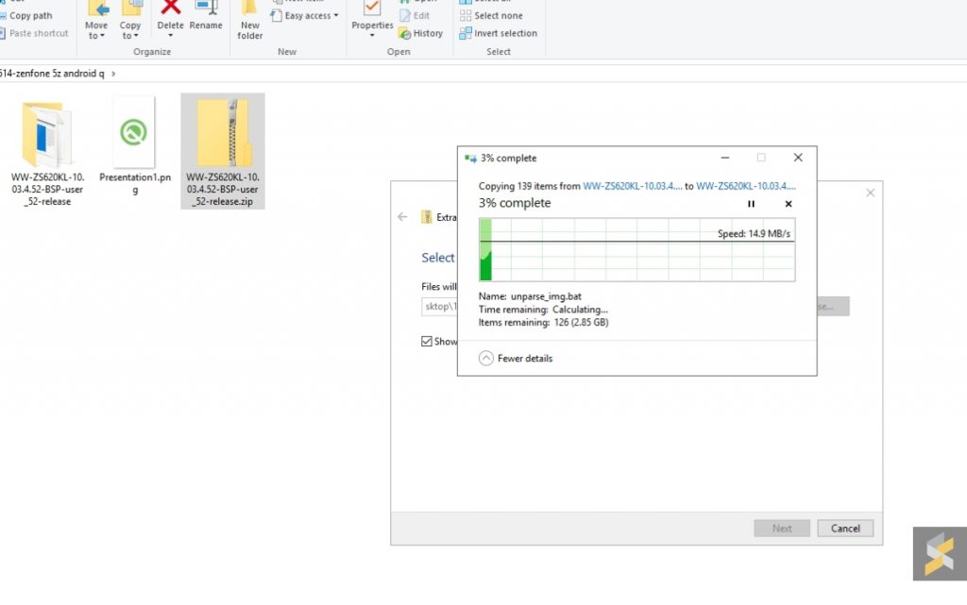
Task: Click the Back arrow in Extract wizard
Action: pos(402,217)
